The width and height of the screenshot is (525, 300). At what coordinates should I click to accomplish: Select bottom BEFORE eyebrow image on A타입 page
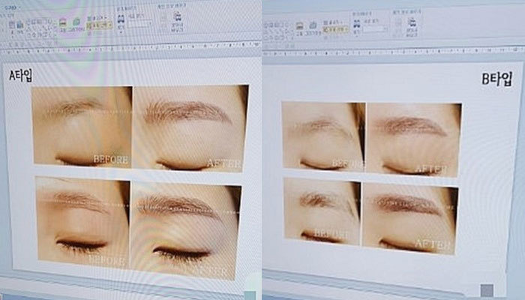click(82, 222)
